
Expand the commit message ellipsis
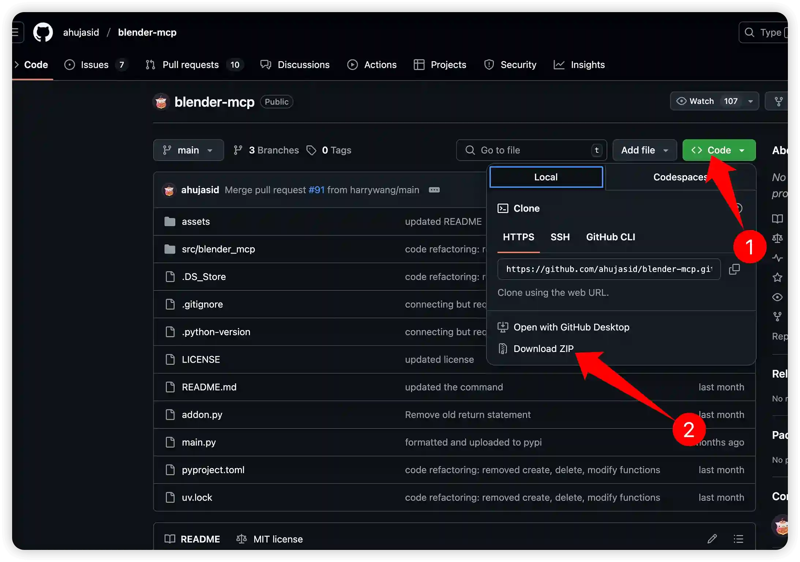click(x=434, y=190)
